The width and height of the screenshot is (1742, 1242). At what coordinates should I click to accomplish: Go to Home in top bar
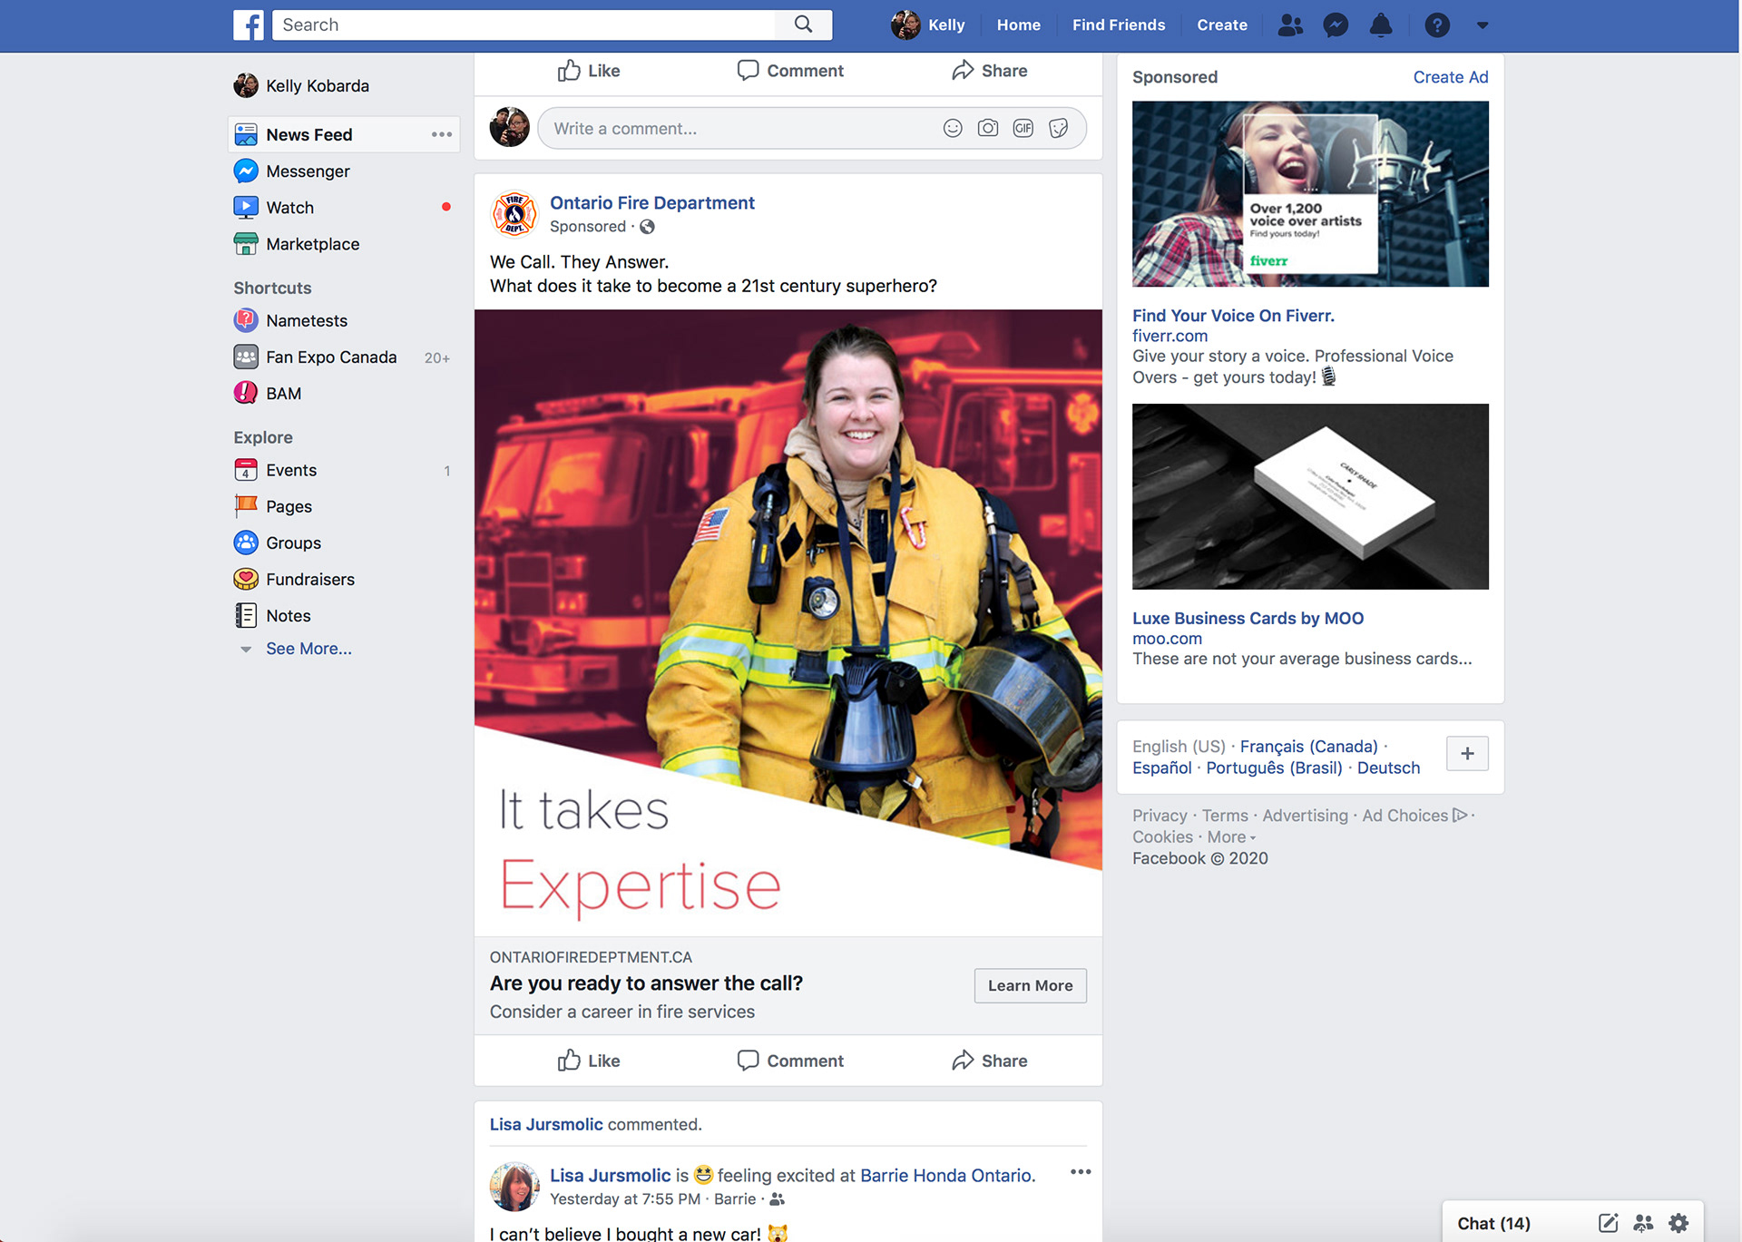[1019, 25]
